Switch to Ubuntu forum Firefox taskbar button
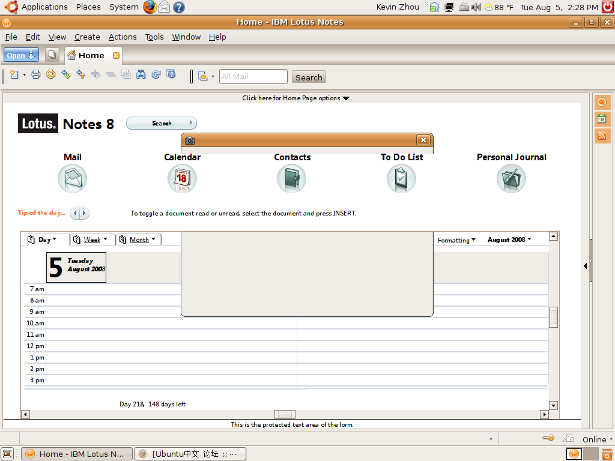The height and width of the screenshot is (461, 615). 190,454
